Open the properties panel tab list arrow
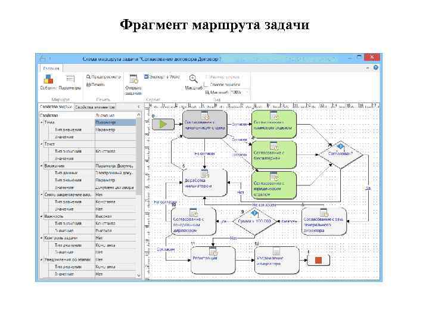This screenshot has height=322, width=429. pyautogui.click(x=138, y=107)
